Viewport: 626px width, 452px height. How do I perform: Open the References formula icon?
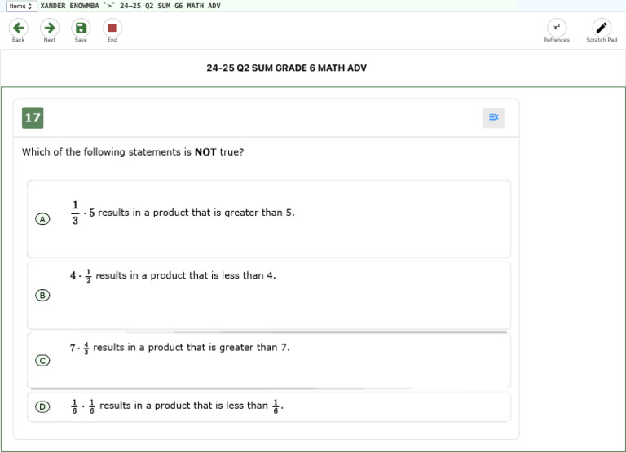click(x=557, y=28)
